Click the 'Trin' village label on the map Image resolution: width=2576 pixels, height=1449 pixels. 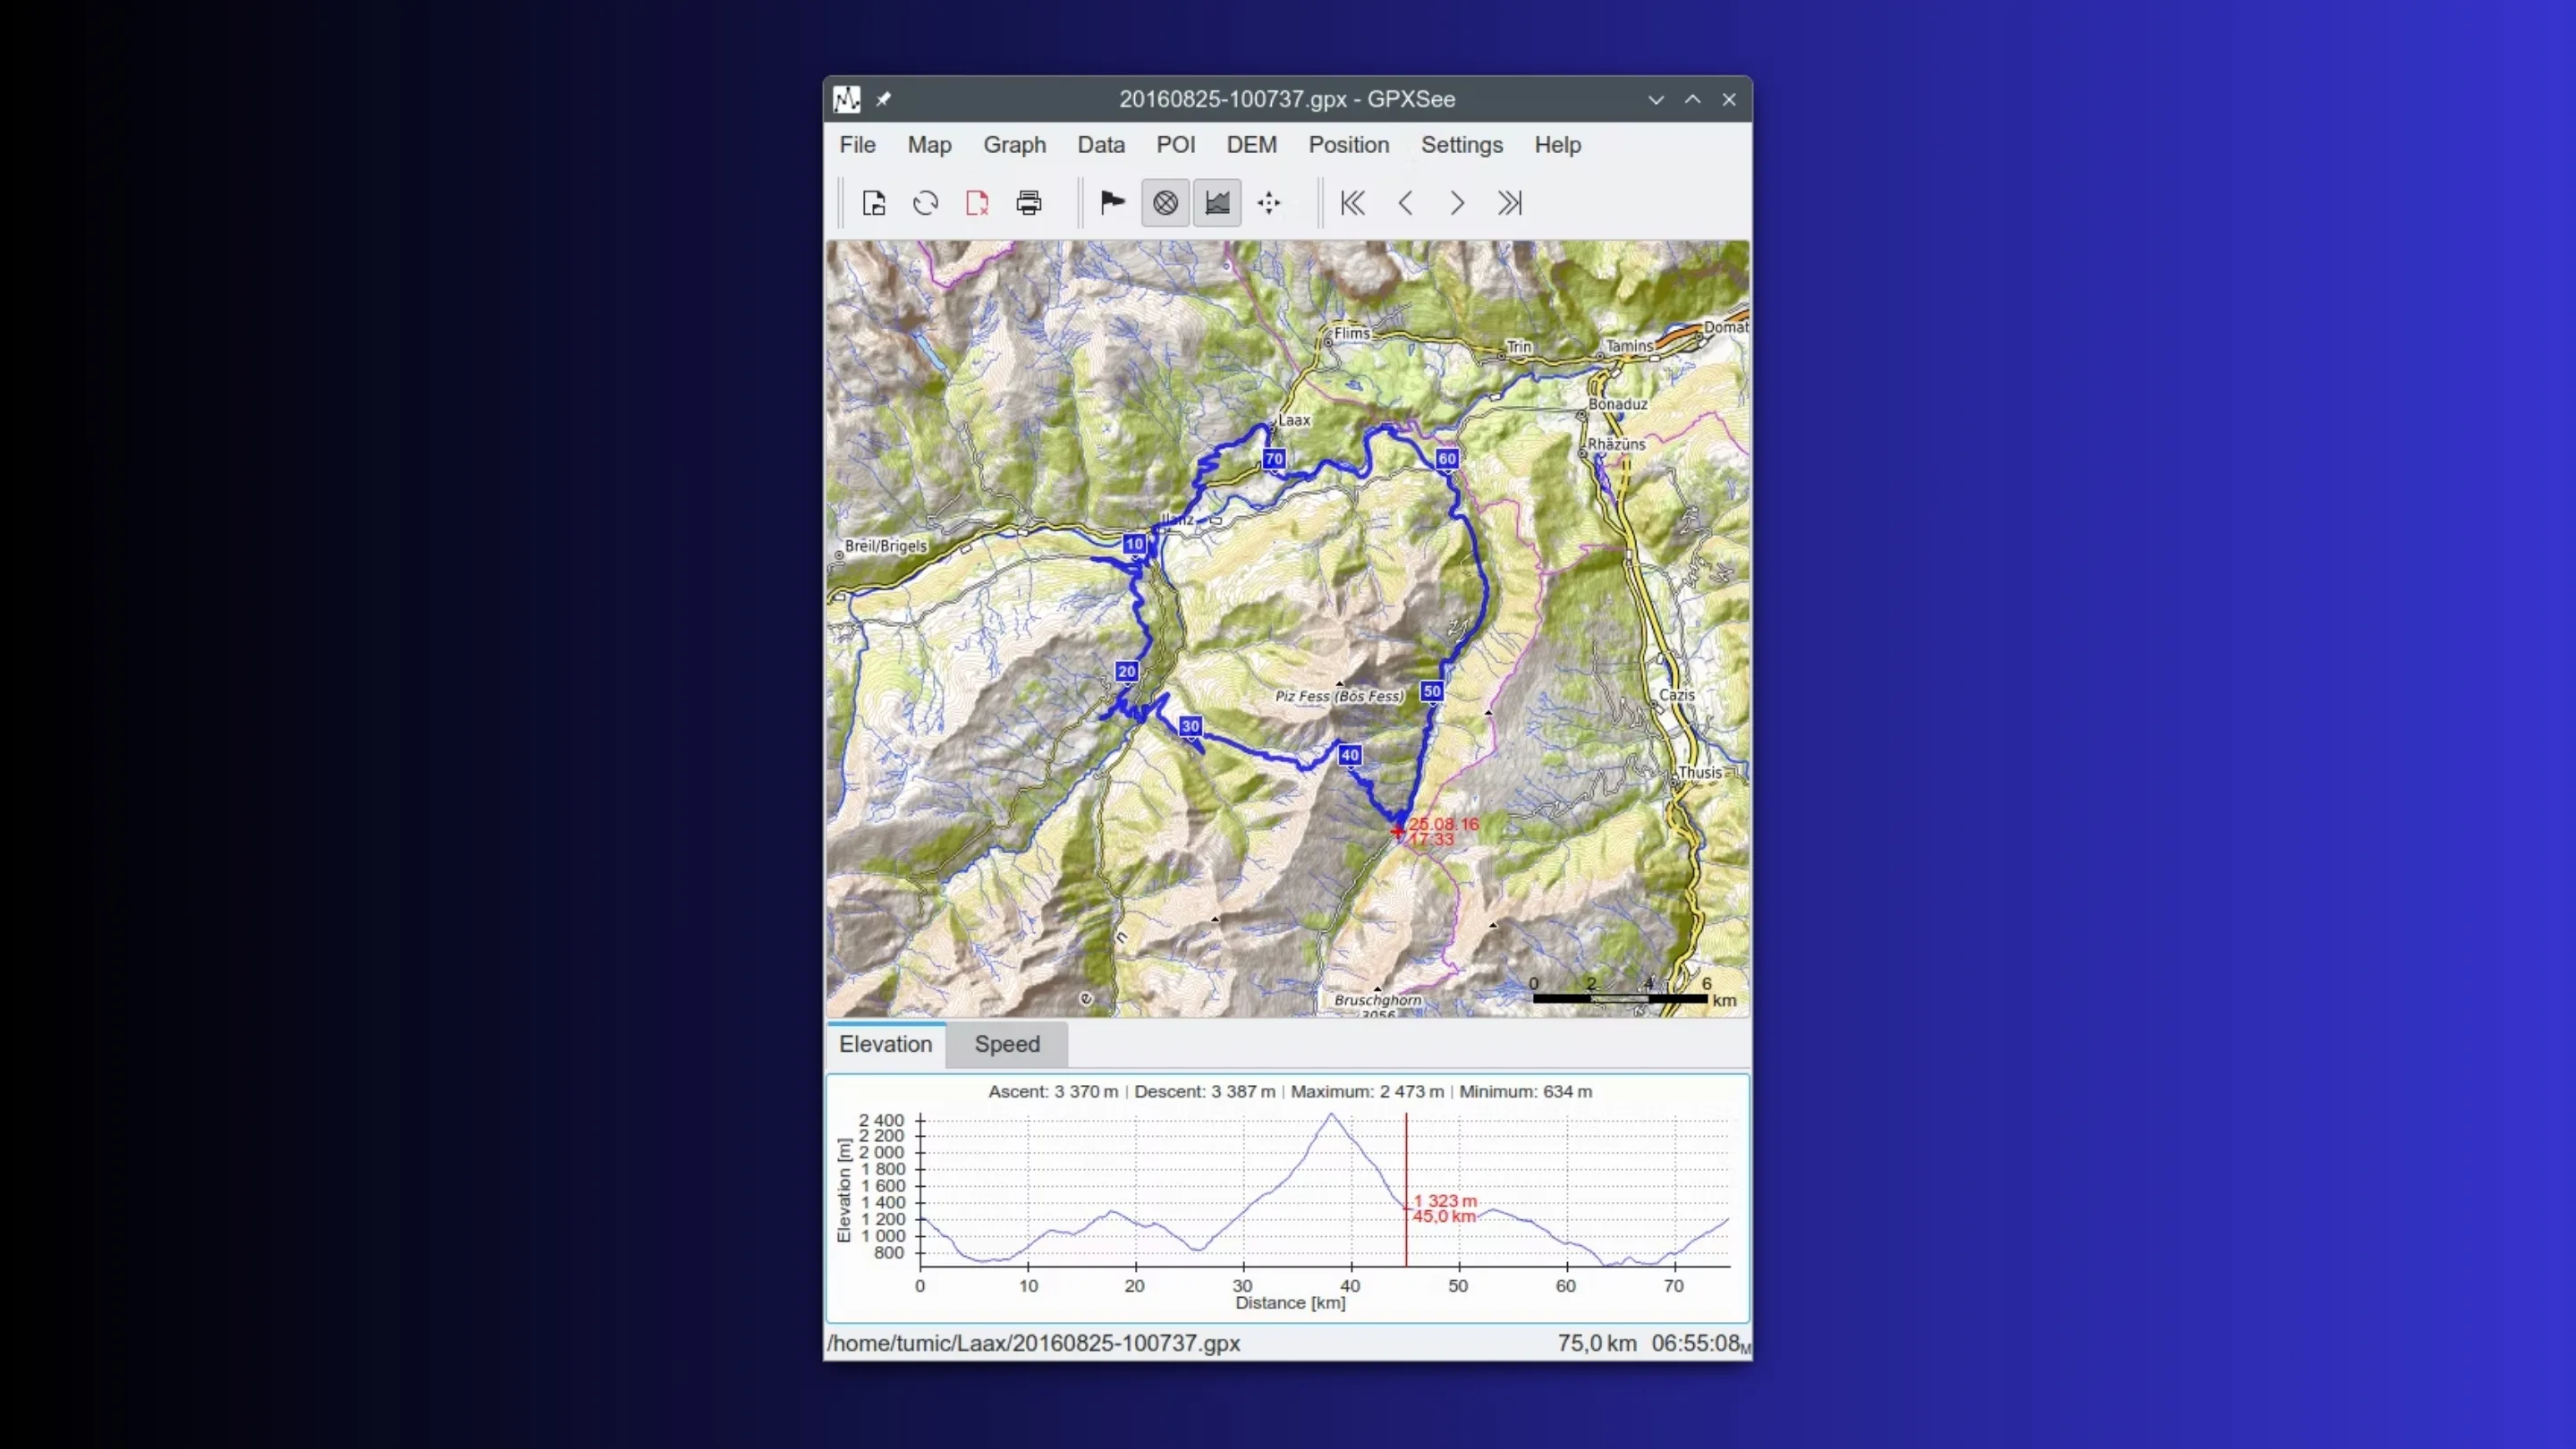pos(1519,347)
